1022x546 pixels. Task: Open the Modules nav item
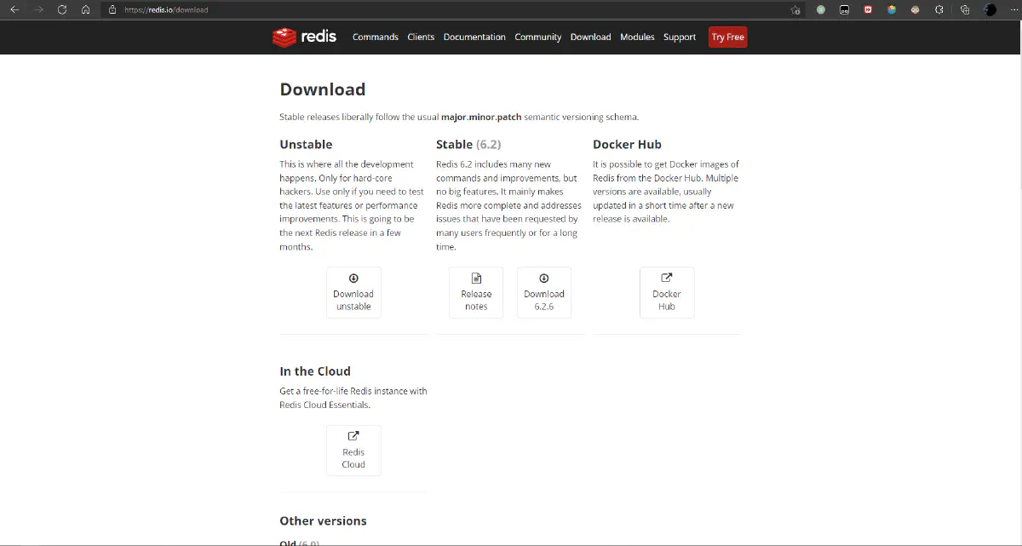pos(637,37)
